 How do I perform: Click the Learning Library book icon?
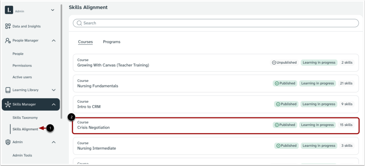(x=8, y=90)
